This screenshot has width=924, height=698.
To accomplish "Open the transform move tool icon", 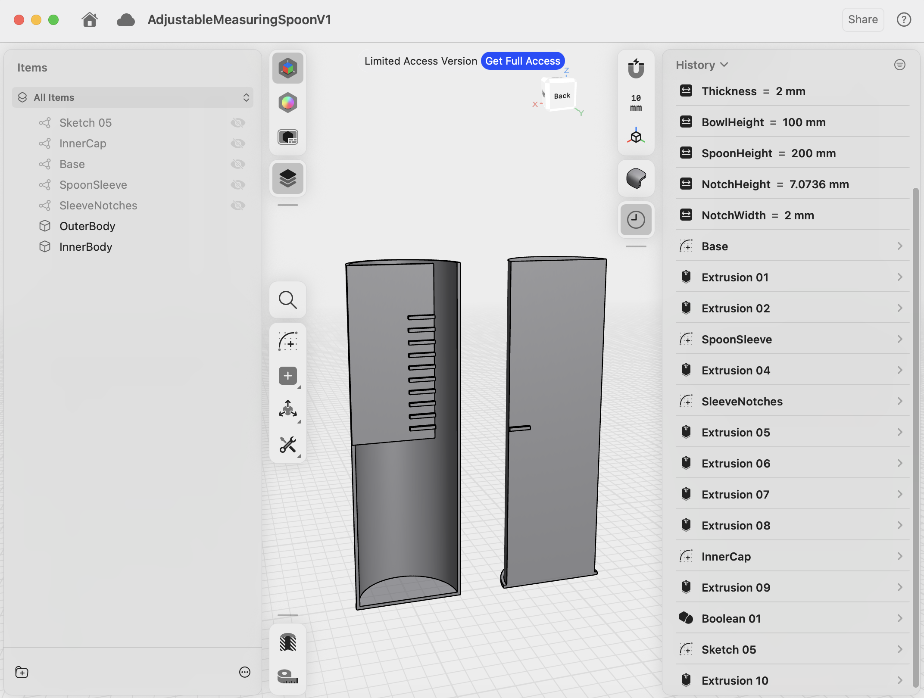I will click(288, 409).
